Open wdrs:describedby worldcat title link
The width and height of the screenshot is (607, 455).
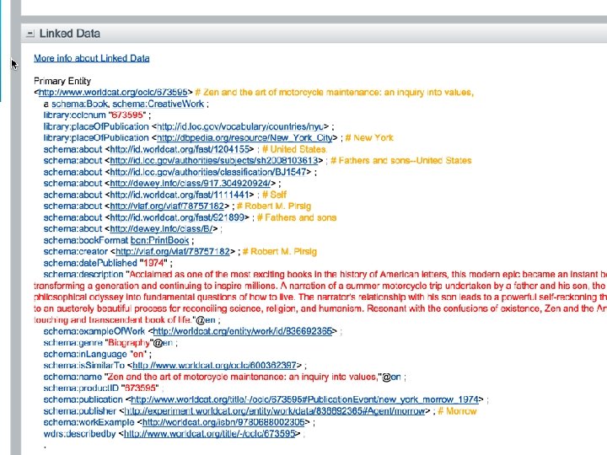(209, 434)
